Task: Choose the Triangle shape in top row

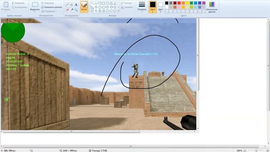Action: pyautogui.click(x=115, y=3)
